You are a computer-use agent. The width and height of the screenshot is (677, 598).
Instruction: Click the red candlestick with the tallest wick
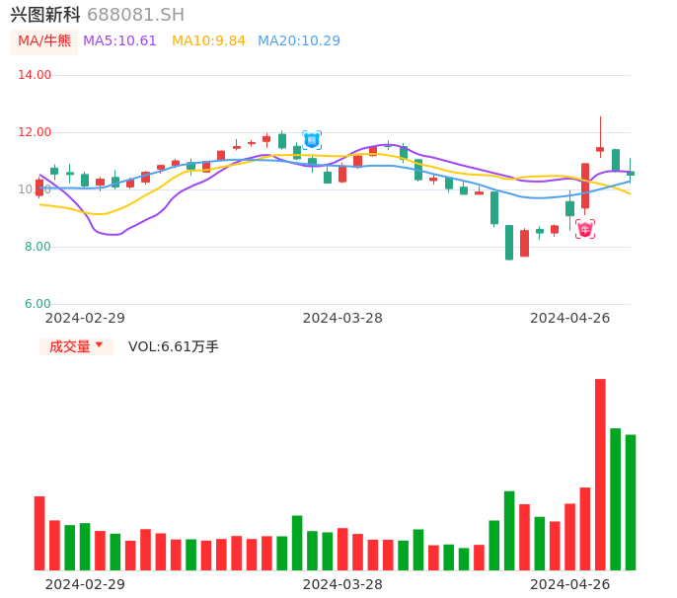[600, 149]
